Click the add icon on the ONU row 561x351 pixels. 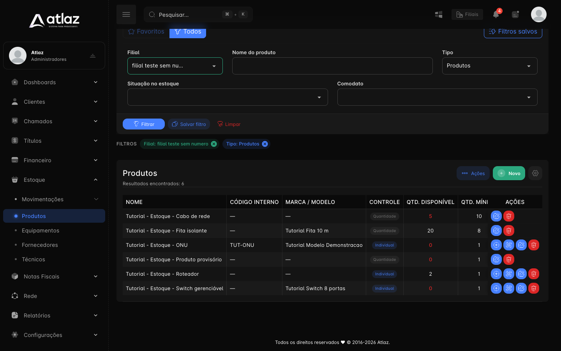(496, 245)
